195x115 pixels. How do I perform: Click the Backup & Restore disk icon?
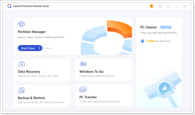pyautogui.click(x=22, y=90)
